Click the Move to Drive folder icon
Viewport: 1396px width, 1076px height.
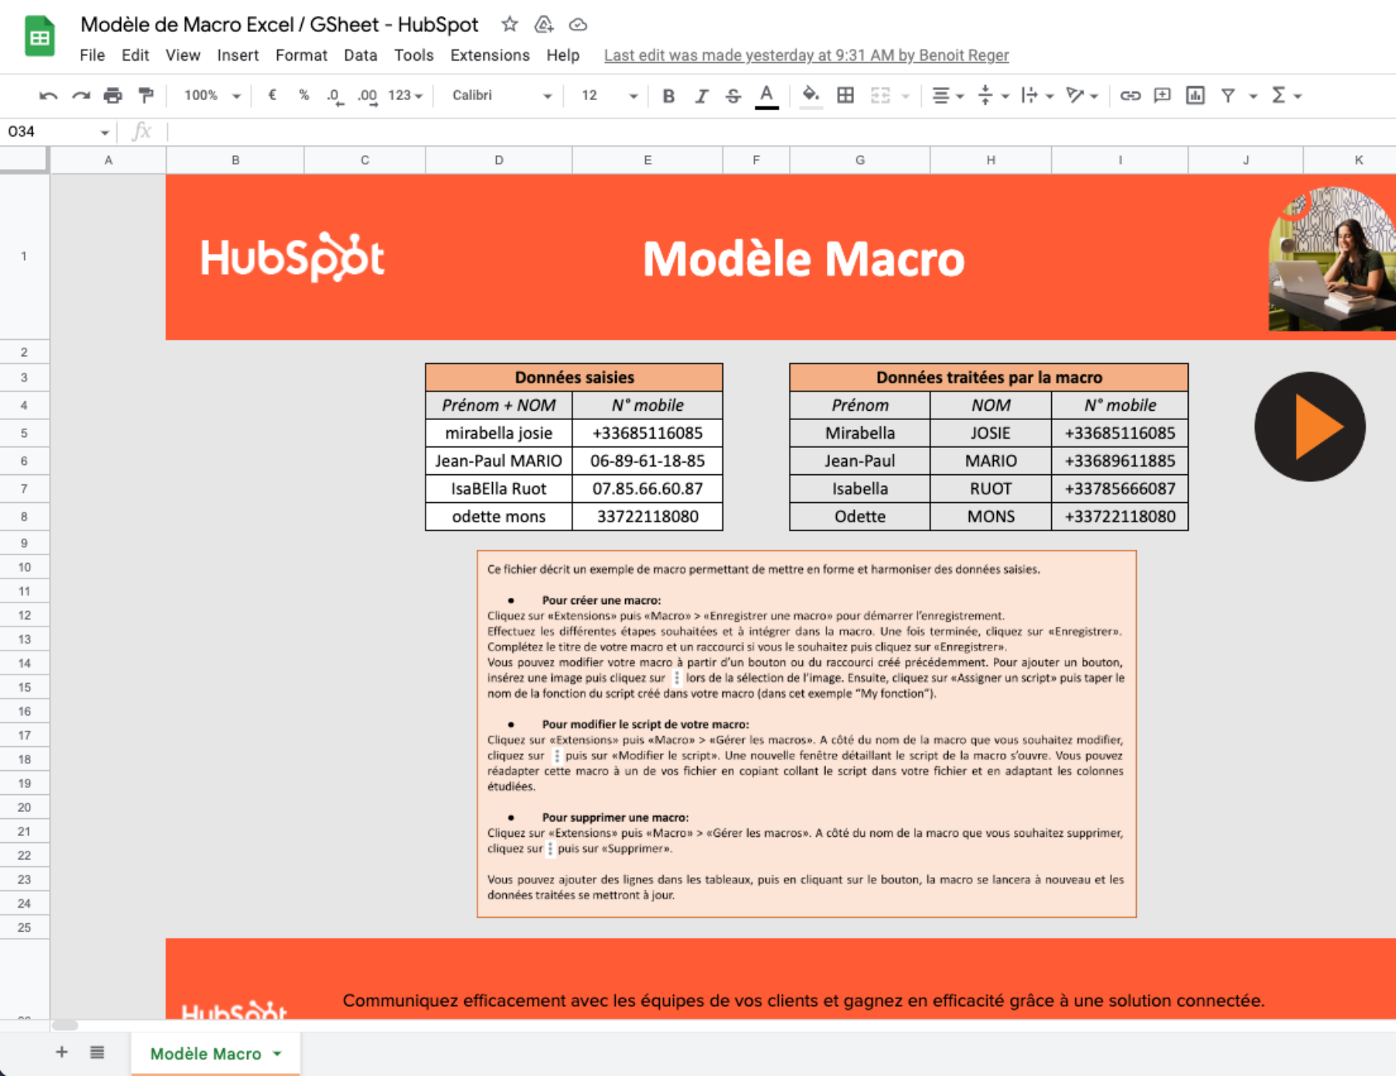tap(543, 24)
